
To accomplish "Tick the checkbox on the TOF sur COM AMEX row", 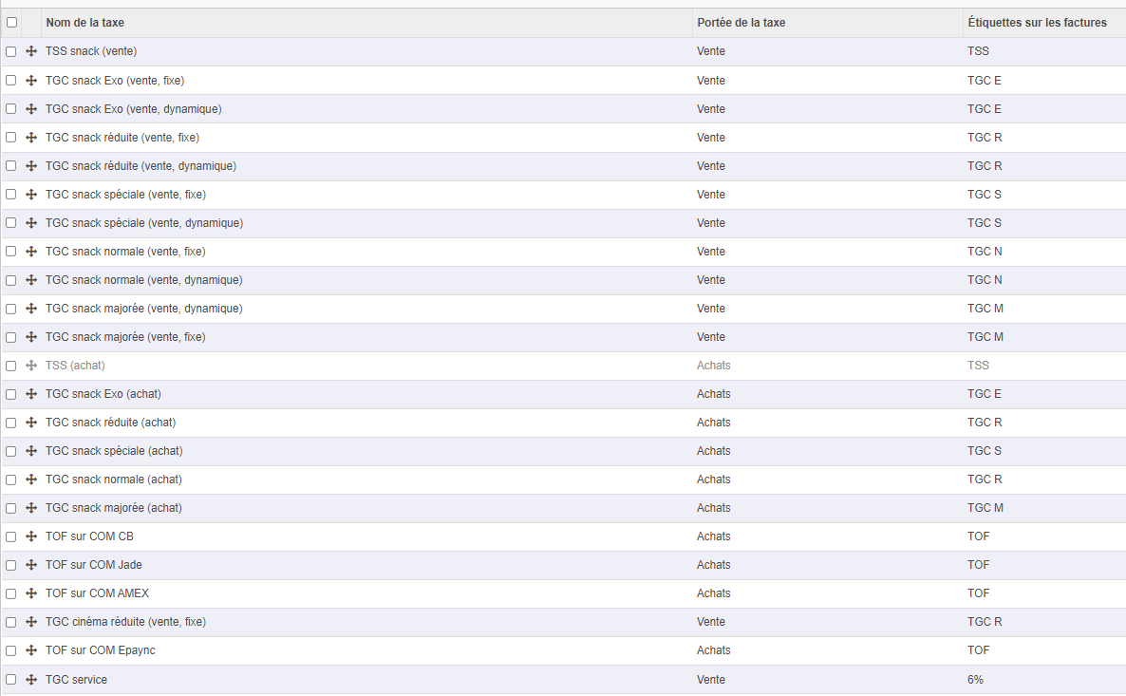I will [10, 593].
